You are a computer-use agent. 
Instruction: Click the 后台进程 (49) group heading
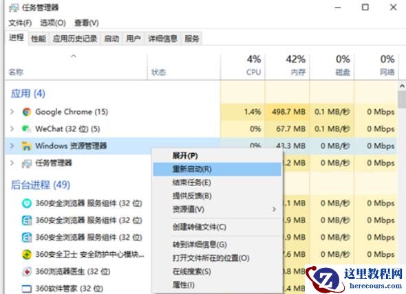[x=41, y=185]
